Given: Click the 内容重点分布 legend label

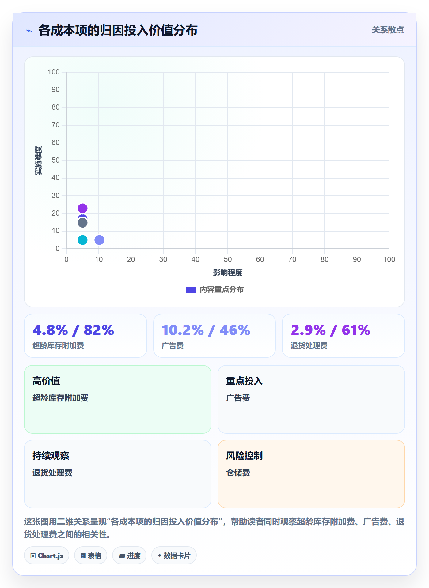Looking at the screenshot, I should pyautogui.click(x=222, y=290).
